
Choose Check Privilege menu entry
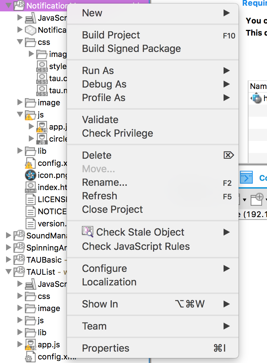tap(117, 133)
